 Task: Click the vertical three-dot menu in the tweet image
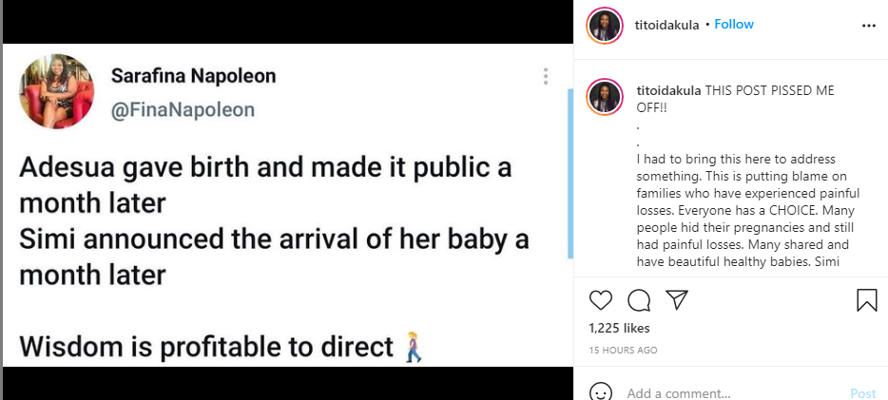[545, 77]
